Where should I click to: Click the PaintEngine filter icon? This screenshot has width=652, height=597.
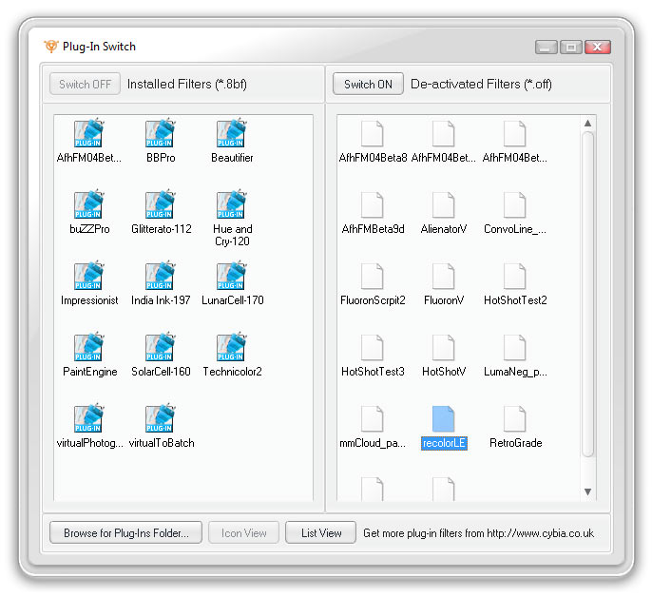(x=89, y=349)
